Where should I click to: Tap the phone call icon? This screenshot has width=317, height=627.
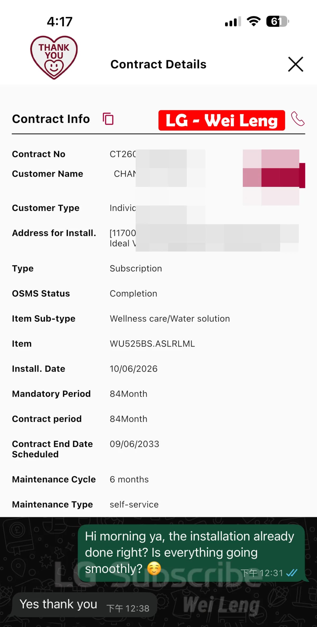pos(298,119)
